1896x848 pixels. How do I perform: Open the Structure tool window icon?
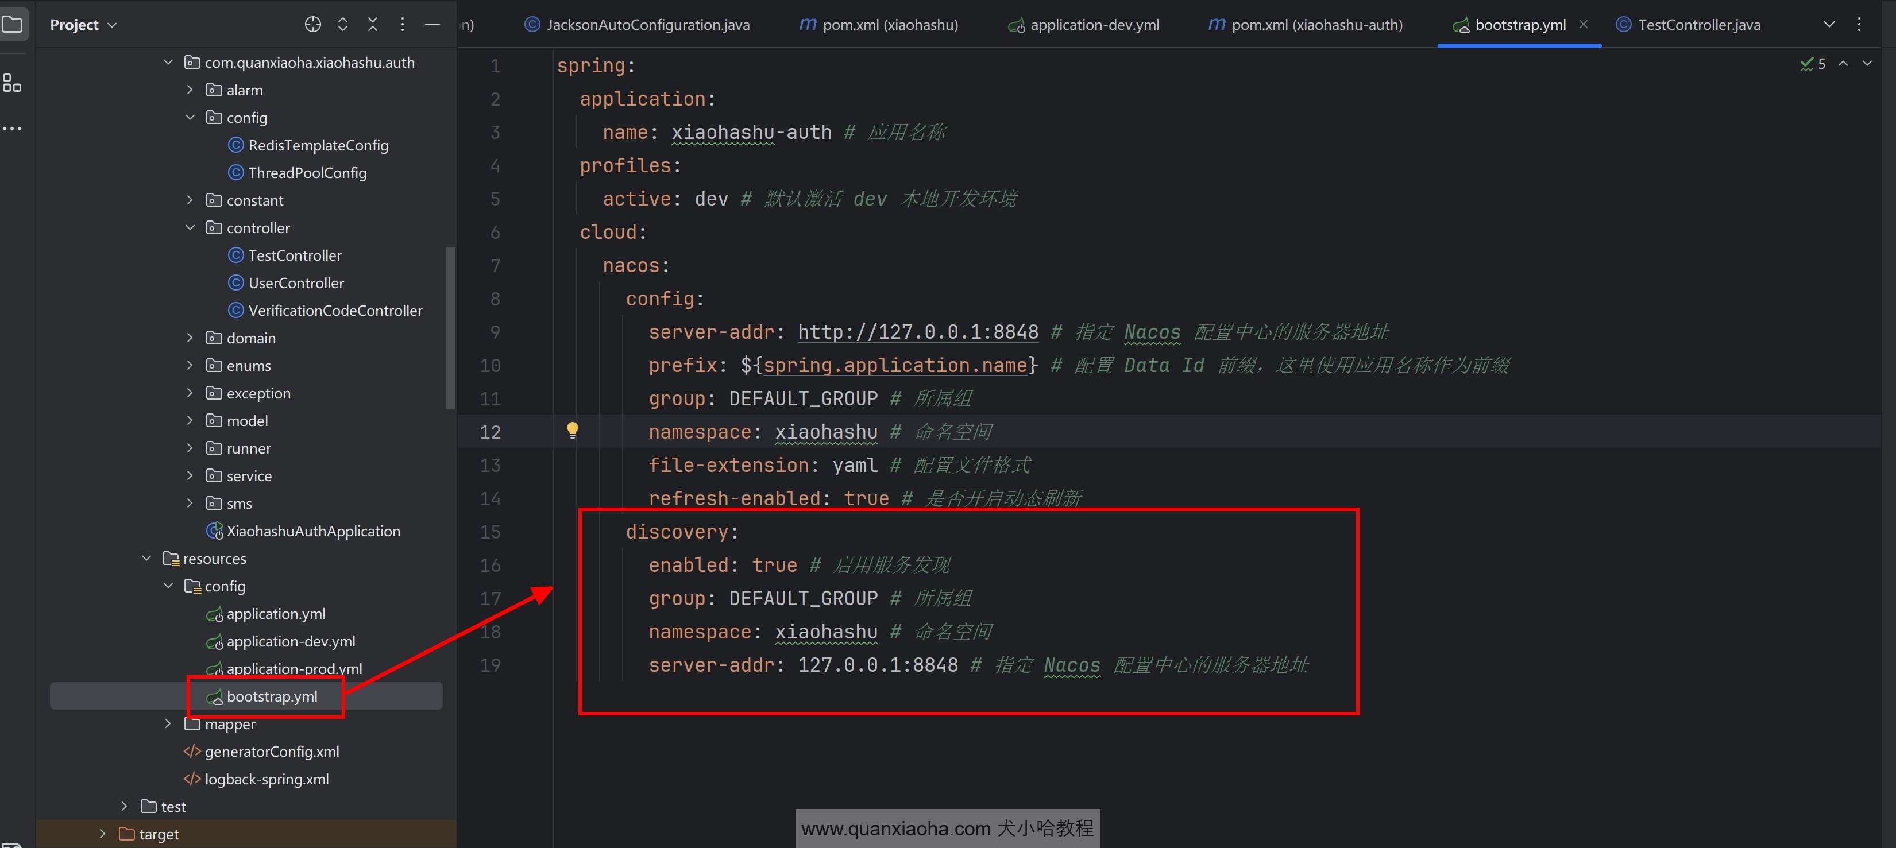12,83
